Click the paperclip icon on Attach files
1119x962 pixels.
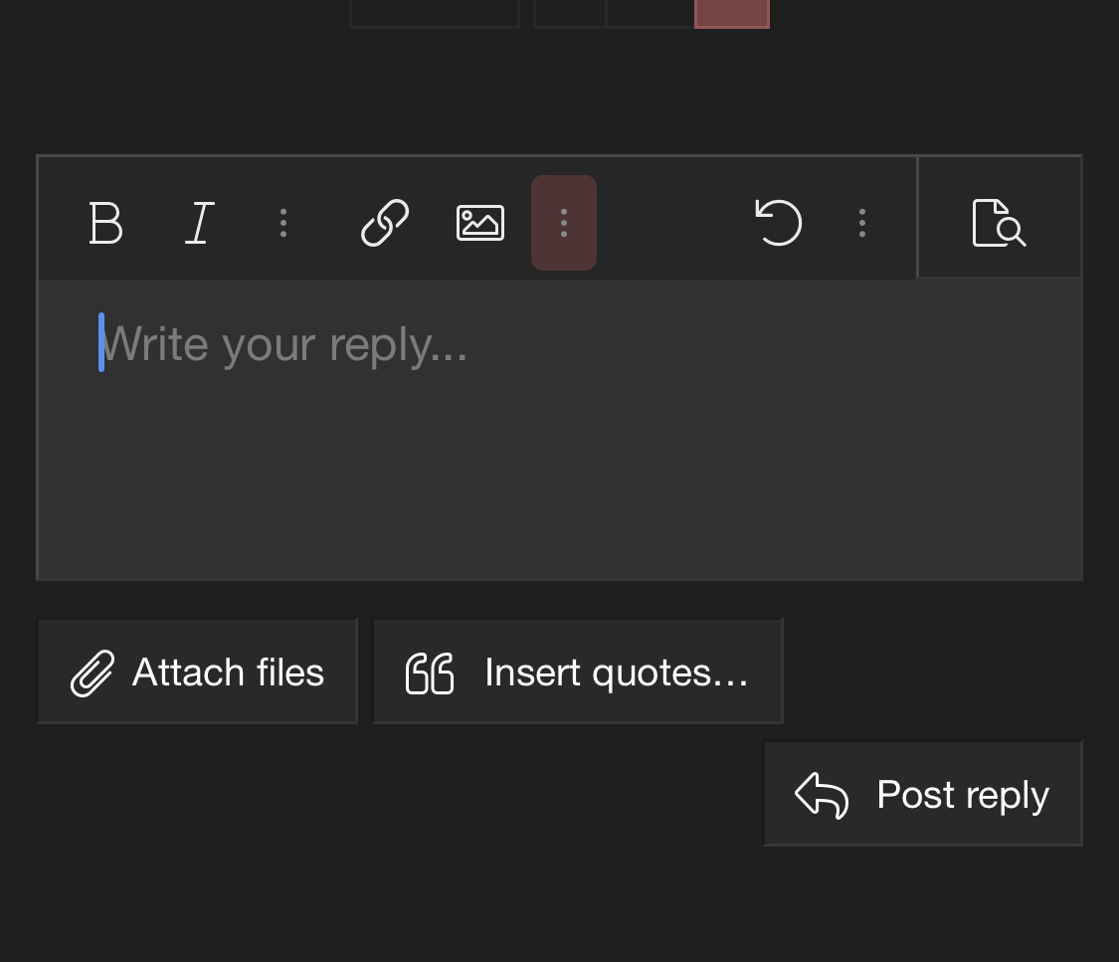[x=93, y=673]
